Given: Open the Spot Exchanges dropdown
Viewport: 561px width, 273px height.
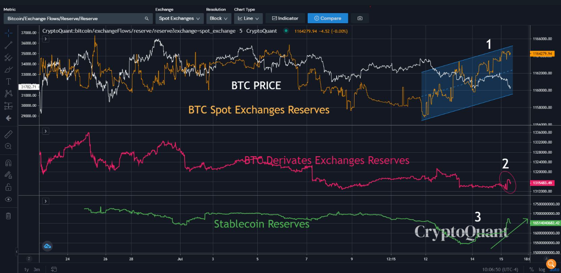Looking at the screenshot, I should (179, 18).
